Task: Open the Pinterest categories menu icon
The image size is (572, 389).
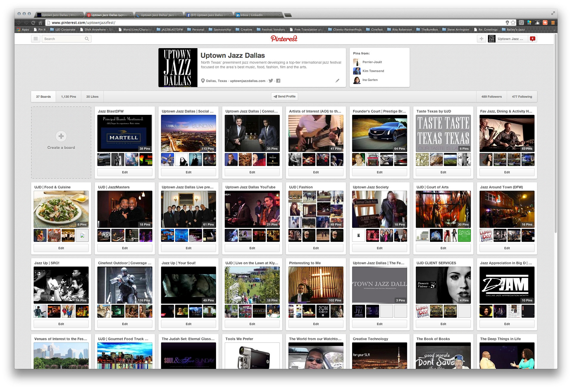Action: 35,39
